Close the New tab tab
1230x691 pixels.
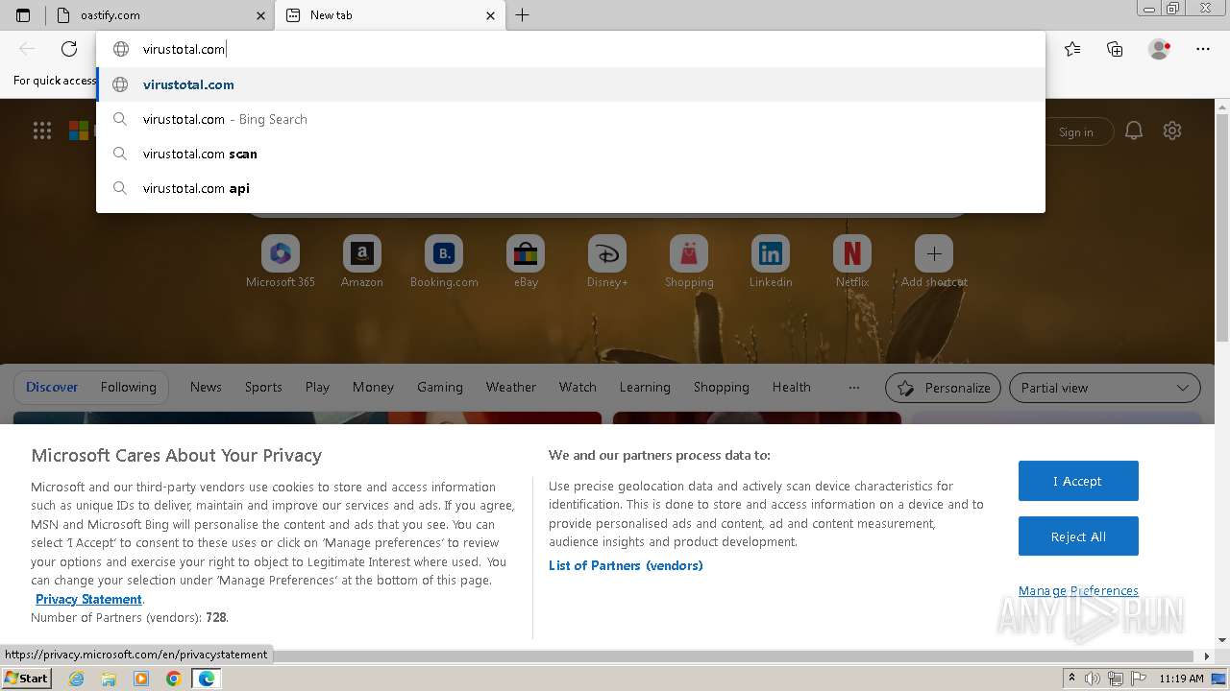pos(491,15)
